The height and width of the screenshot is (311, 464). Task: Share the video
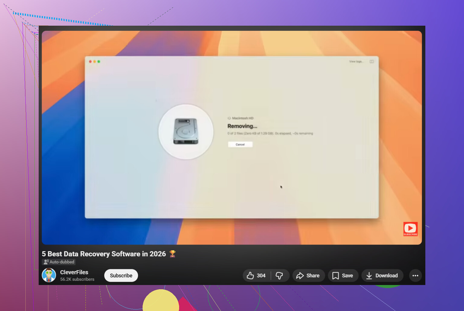coord(308,276)
